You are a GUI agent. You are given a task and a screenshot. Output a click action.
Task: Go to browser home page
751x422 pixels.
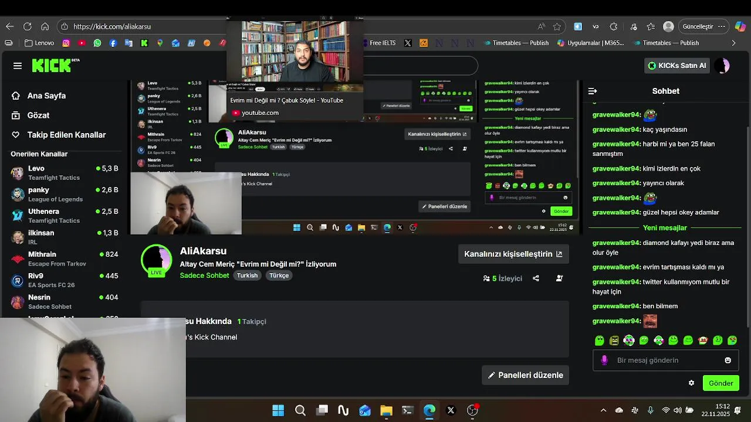click(x=45, y=26)
